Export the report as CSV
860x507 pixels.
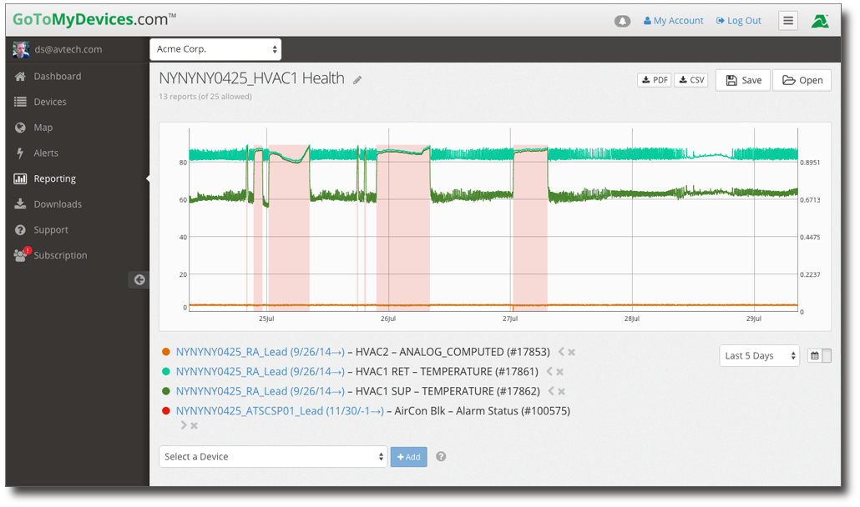click(691, 80)
